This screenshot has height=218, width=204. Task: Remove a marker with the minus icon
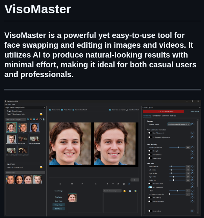point(113,184)
